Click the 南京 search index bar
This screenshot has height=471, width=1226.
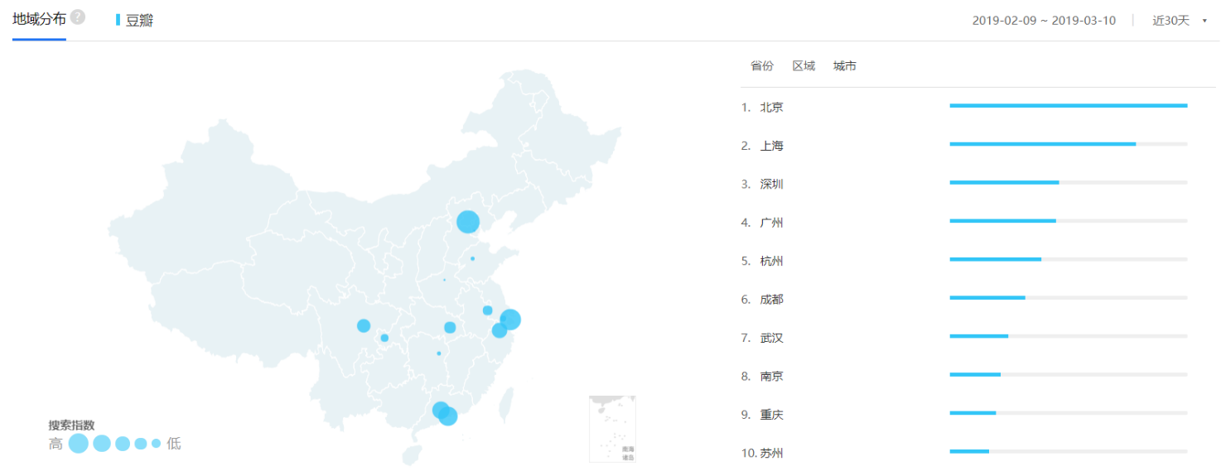[x=1069, y=375]
